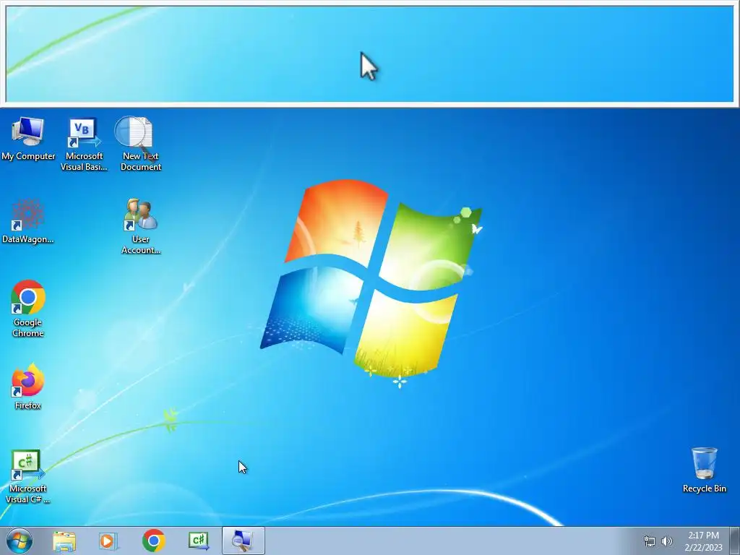Open Windows Explorer from the taskbar

pos(64,541)
